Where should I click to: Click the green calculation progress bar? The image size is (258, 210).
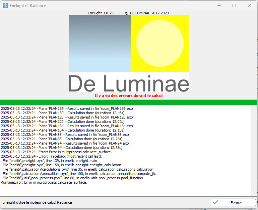[x=129, y=102]
